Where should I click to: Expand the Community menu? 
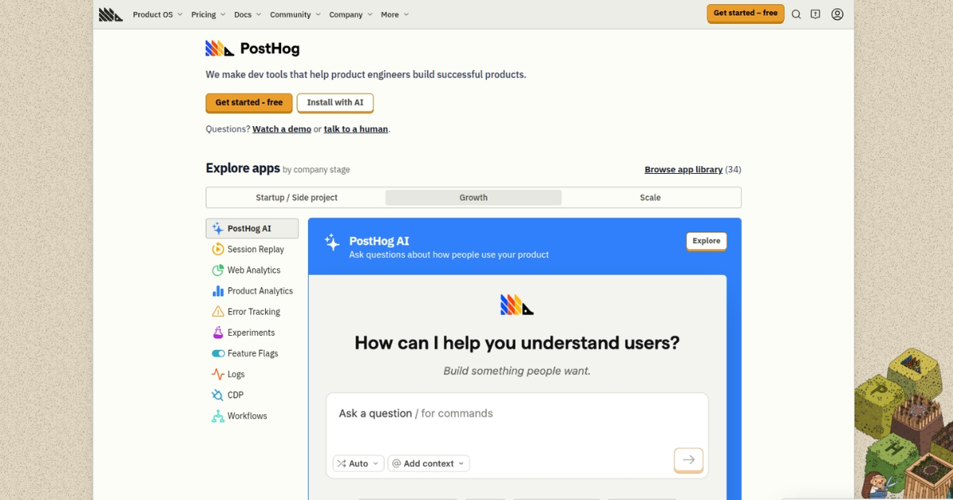coord(295,14)
